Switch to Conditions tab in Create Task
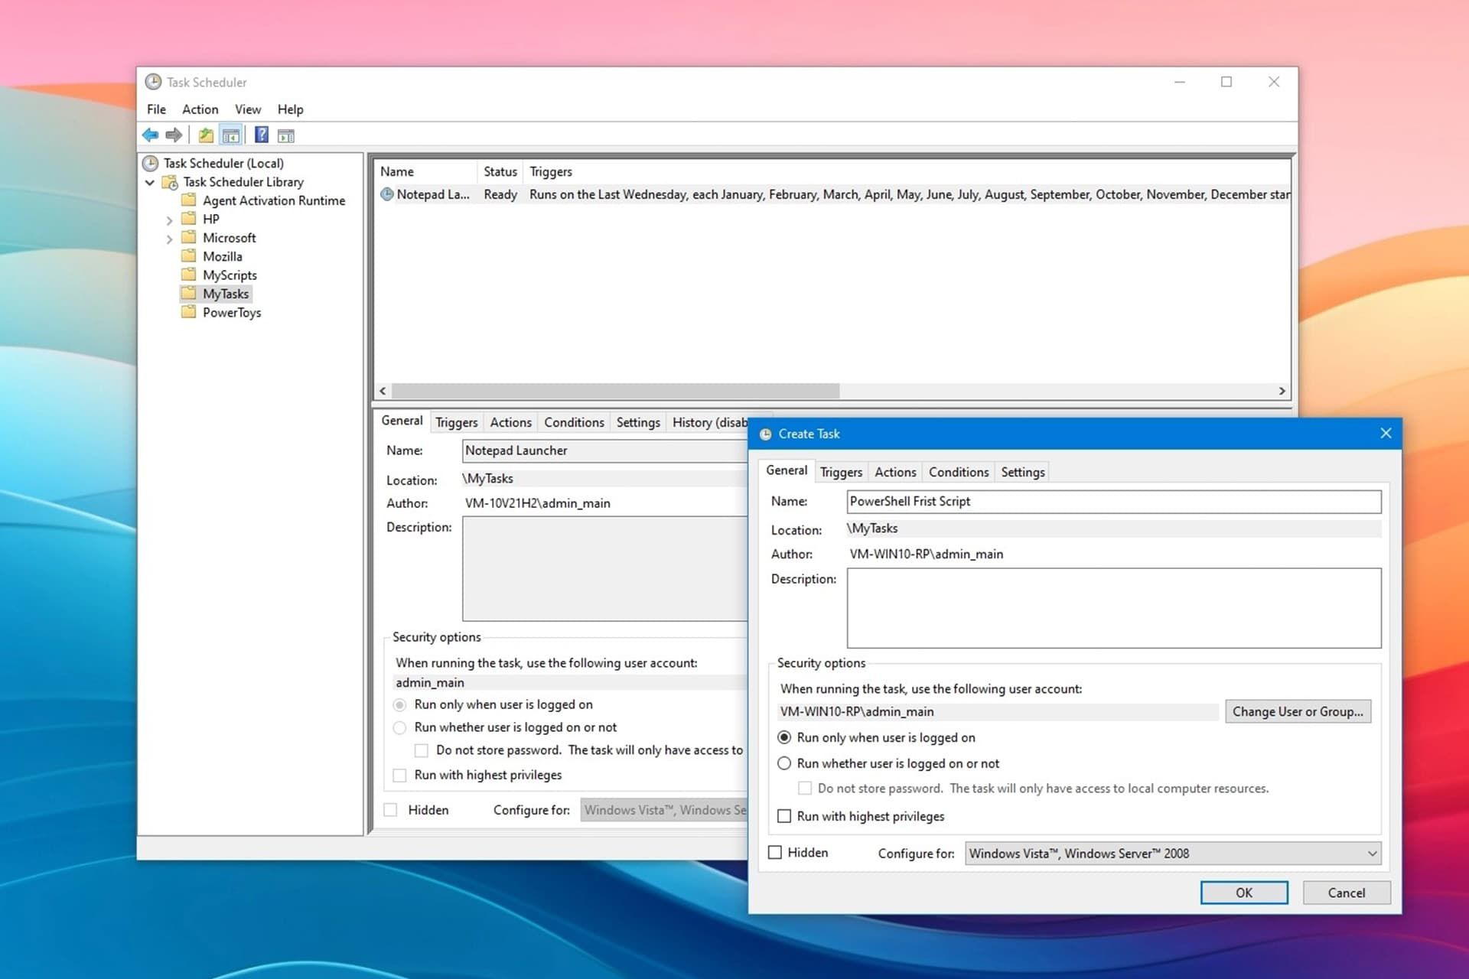This screenshot has height=979, width=1469. coord(959,472)
